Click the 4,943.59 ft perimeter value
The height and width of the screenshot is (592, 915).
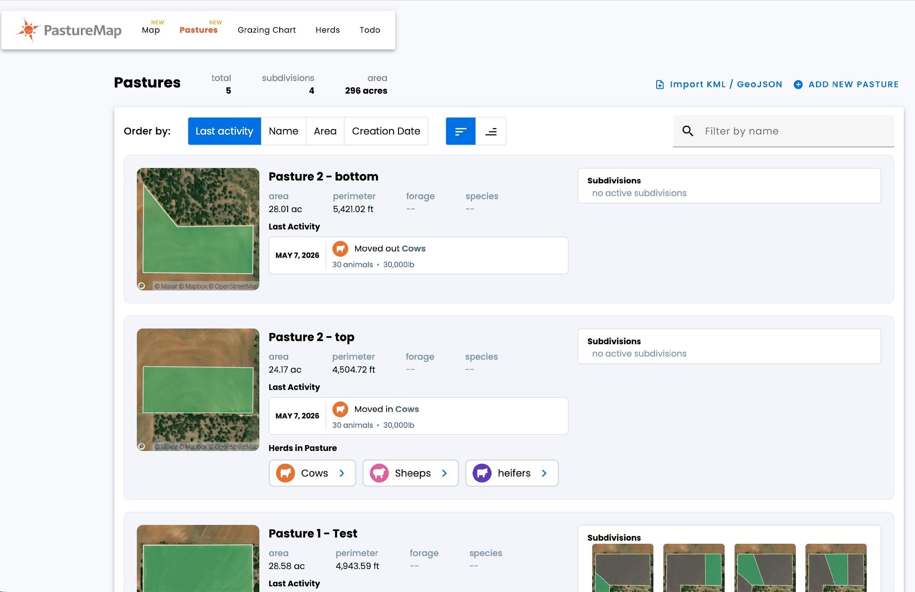(x=357, y=566)
